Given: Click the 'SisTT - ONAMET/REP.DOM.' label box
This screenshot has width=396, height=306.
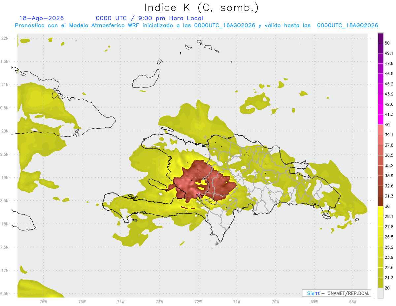Looking at the screenshot, I should tap(336, 293).
